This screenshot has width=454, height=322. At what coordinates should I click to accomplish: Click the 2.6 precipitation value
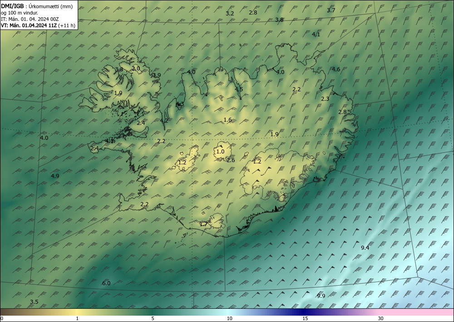tap(231, 160)
